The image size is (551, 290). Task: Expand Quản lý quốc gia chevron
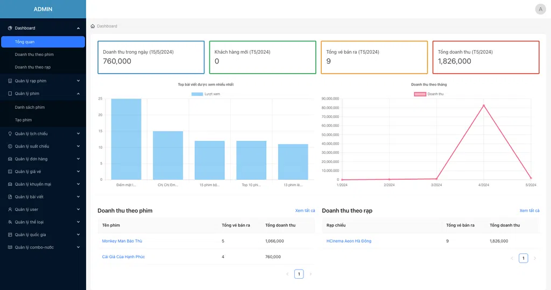78,235
